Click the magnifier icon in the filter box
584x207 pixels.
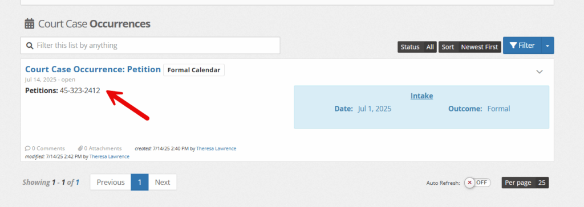(x=30, y=45)
